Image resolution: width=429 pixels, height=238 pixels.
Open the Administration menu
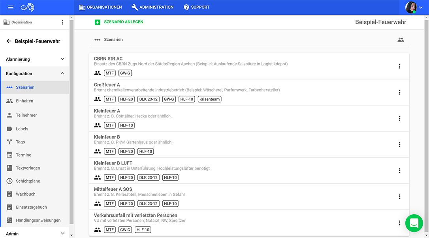pyautogui.click(x=152, y=8)
